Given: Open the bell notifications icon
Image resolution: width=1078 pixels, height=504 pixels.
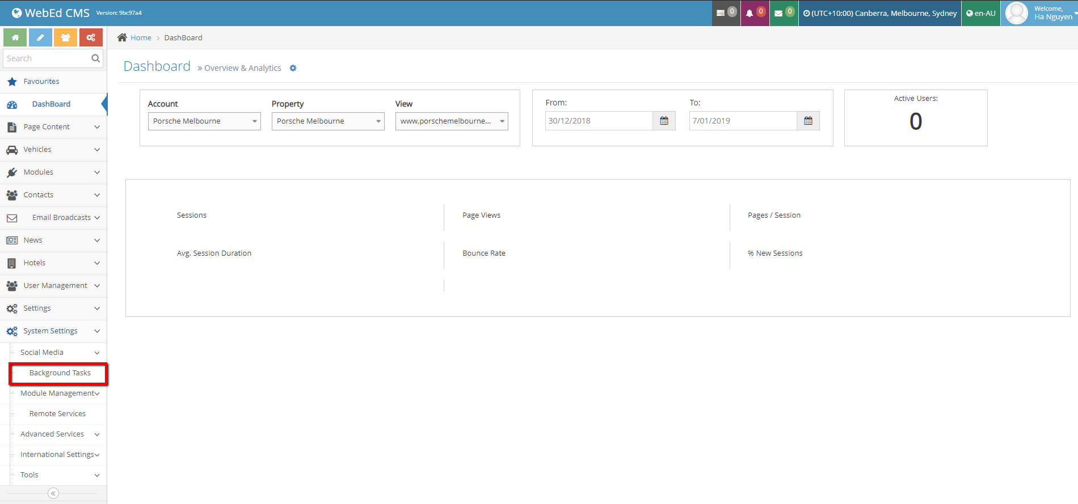Looking at the screenshot, I should 755,13.
